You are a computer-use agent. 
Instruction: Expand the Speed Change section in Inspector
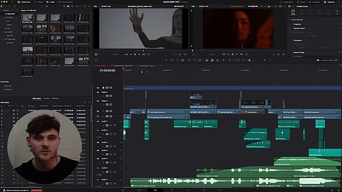tap(299, 52)
